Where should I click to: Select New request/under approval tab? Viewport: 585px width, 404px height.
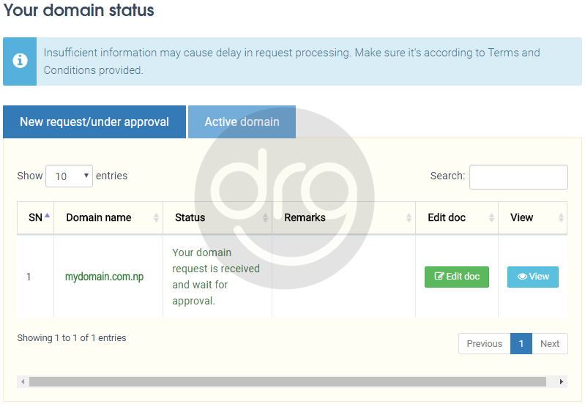click(x=94, y=122)
